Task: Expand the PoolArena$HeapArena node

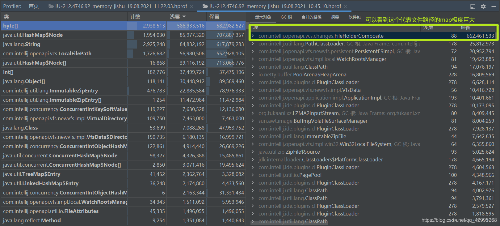Action: coord(253,75)
